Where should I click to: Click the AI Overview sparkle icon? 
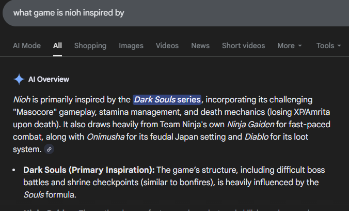click(x=19, y=79)
